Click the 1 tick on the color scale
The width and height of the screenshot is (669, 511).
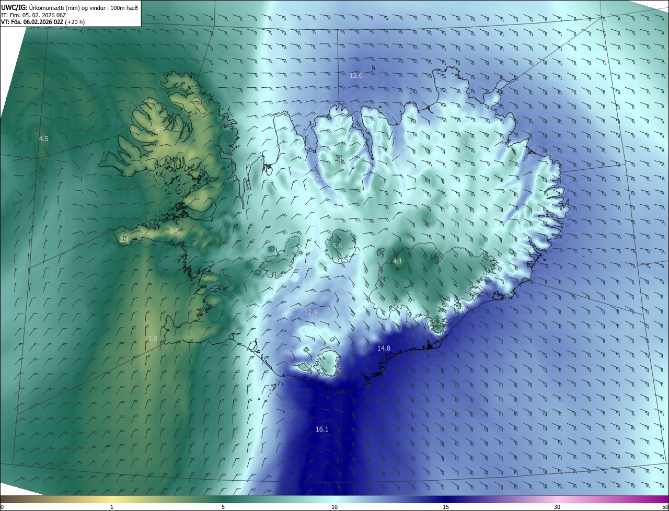112,507
